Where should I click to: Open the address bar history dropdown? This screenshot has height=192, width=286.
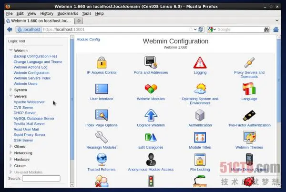tap(195, 30)
